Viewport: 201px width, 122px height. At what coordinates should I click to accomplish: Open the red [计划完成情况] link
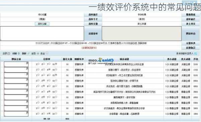[89, 48]
